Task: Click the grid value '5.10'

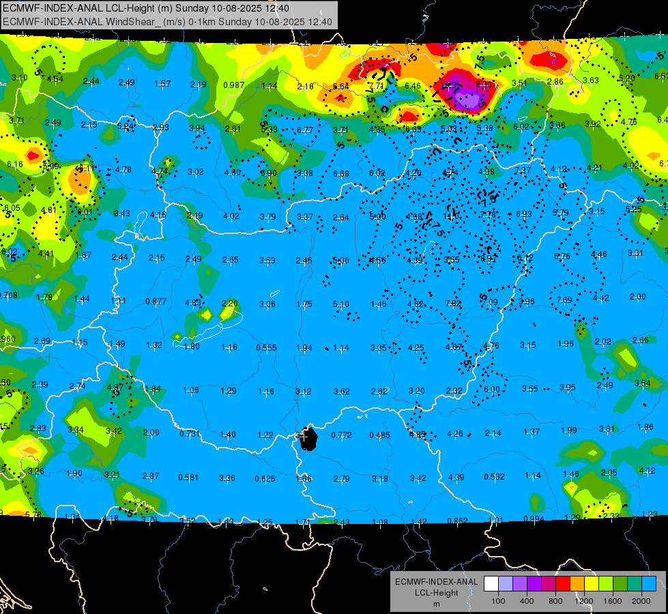Action: [340, 304]
